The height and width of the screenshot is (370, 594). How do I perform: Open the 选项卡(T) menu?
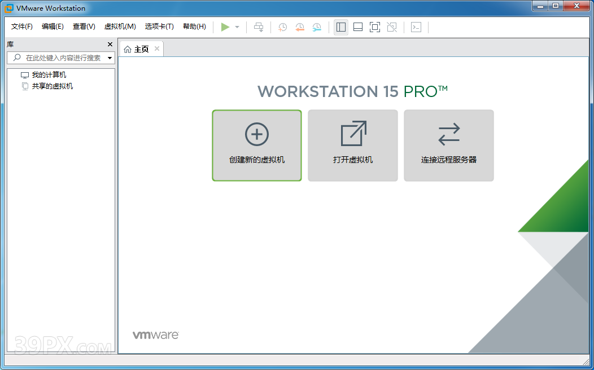tap(159, 27)
